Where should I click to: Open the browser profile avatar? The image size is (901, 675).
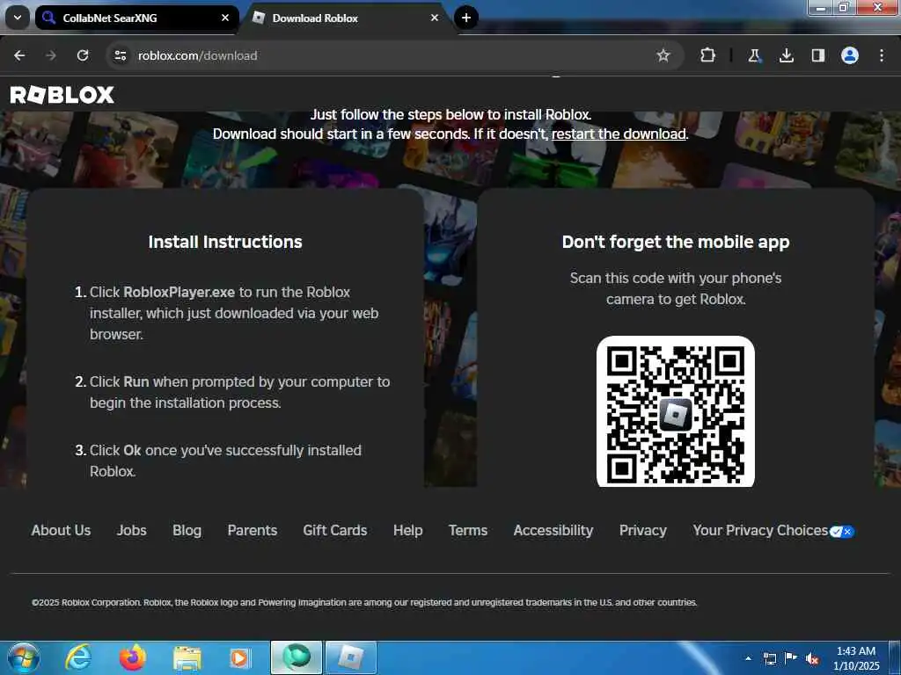click(850, 55)
